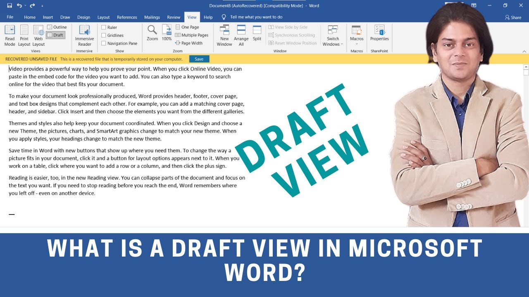Set zoom to 100%
529x297 pixels.
point(167,33)
